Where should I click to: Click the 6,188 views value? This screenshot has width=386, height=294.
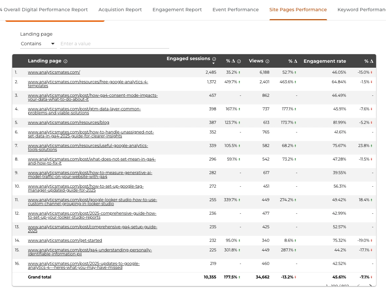click(x=265, y=72)
